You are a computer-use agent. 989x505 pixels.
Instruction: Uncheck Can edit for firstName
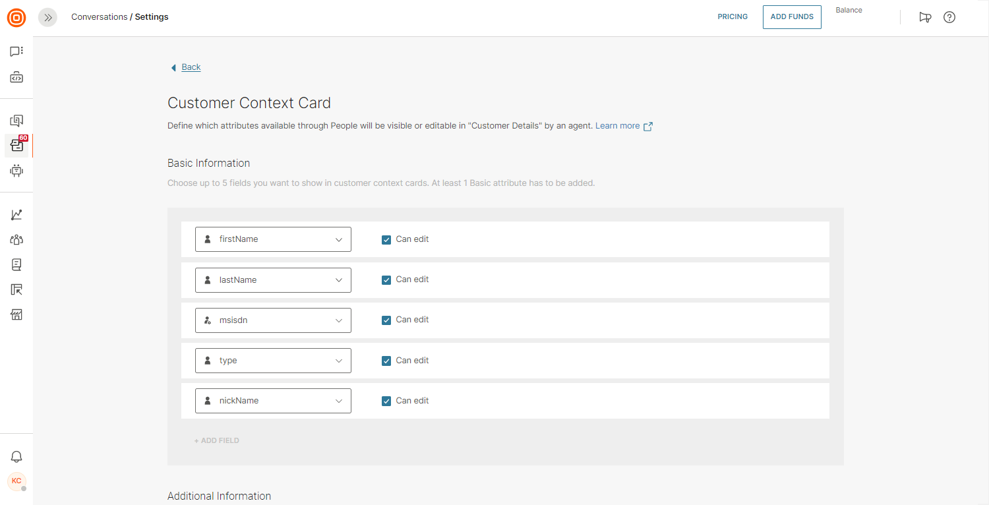point(386,239)
